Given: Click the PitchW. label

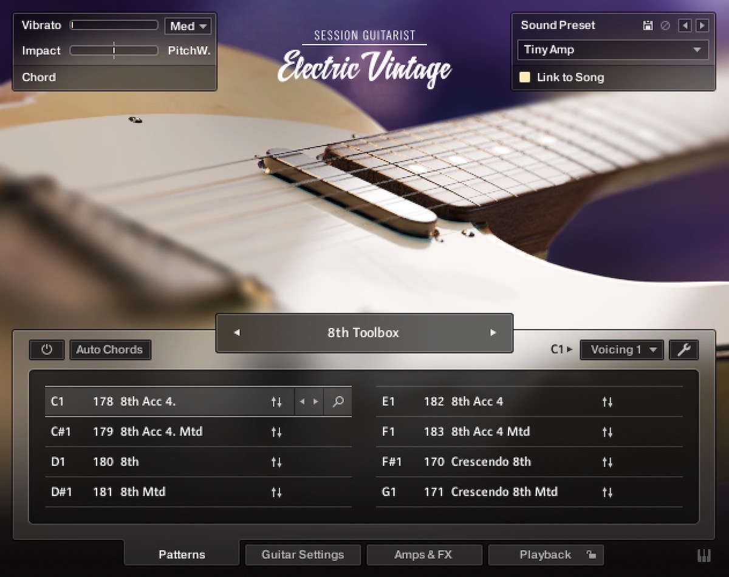Looking at the screenshot, I should point(189,50).
